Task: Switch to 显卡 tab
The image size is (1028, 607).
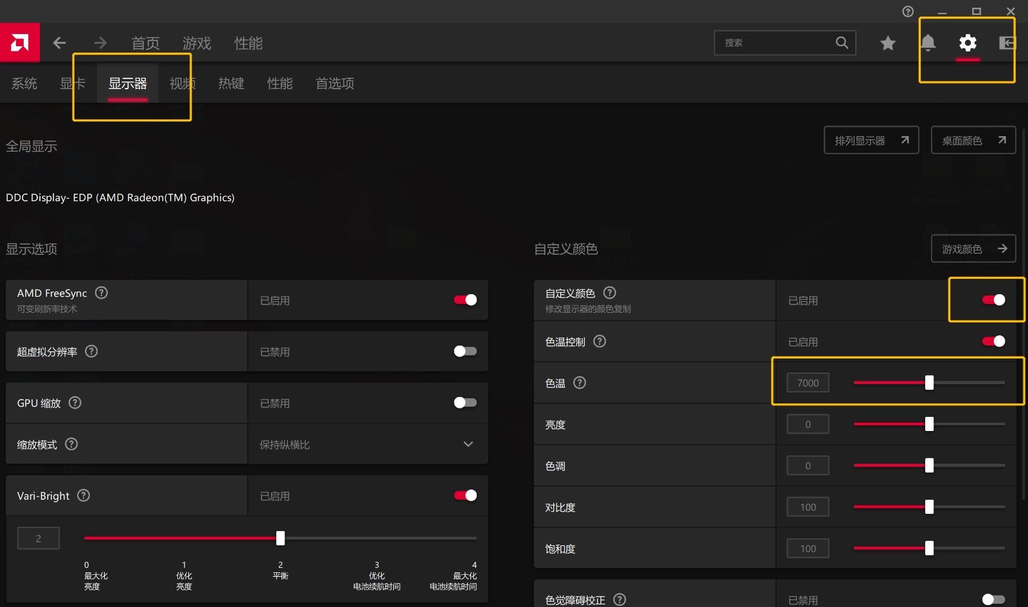Action: [73, 84]
